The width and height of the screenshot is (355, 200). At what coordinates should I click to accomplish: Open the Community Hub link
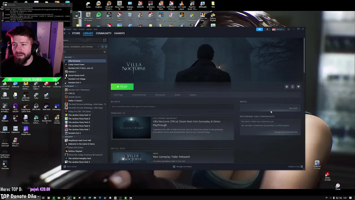tap(139, 95)
